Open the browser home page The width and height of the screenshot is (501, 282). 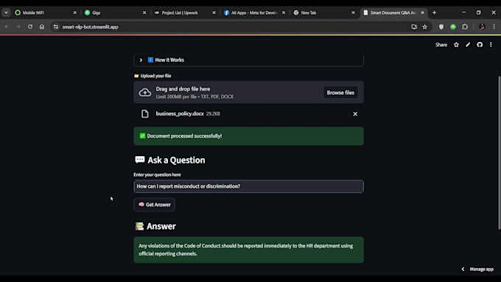coord(42,27)
